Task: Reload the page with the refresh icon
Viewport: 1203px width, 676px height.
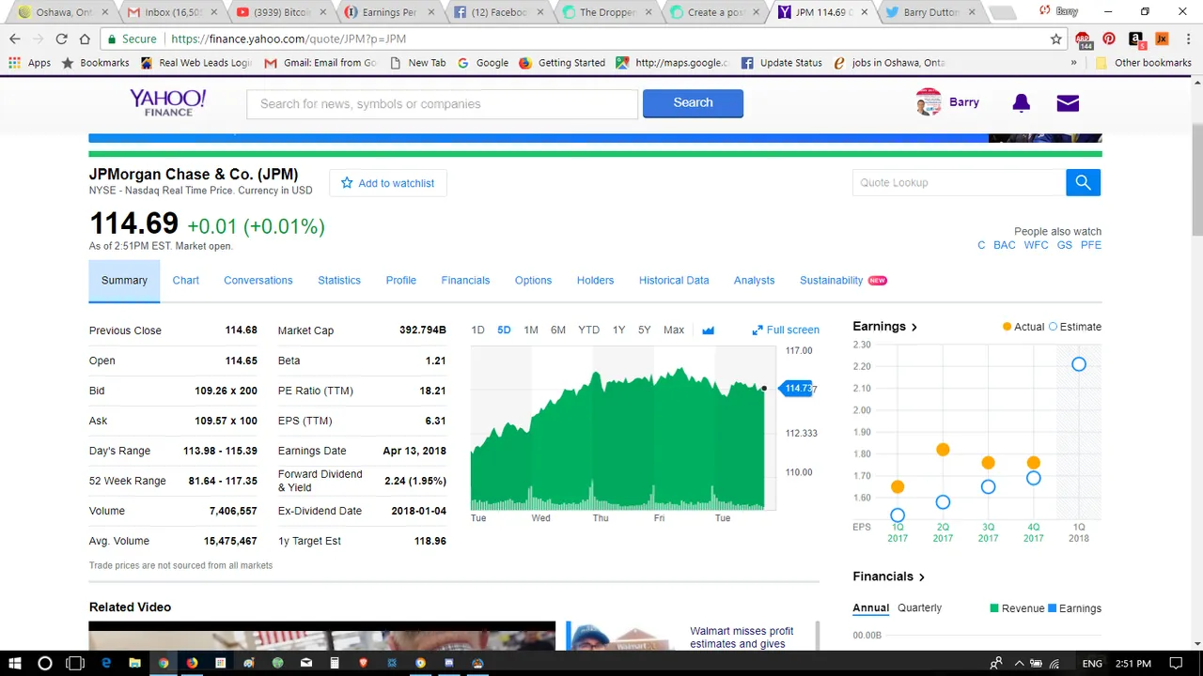Action: (61, 38)
